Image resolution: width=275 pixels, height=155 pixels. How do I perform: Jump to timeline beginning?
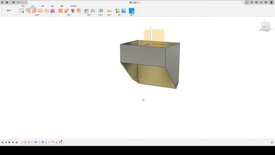(3, 143)
